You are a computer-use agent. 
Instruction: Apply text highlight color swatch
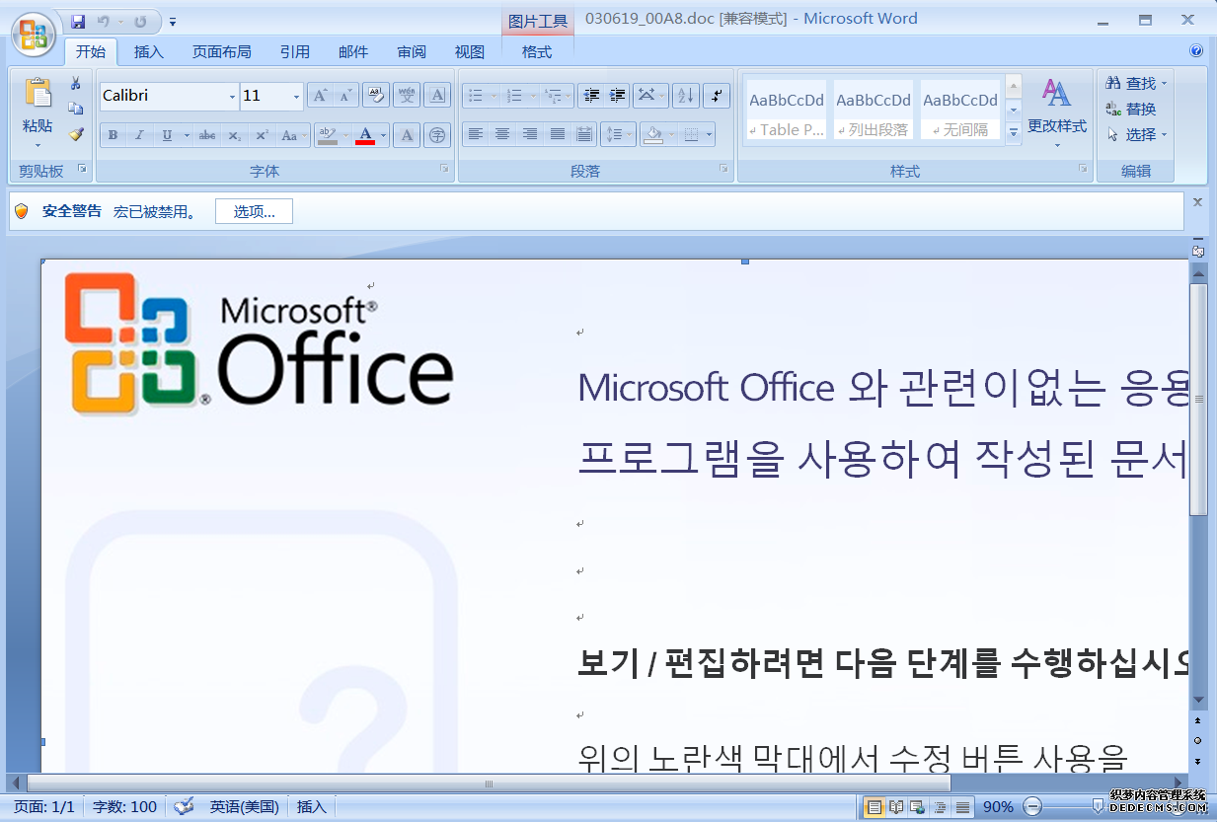point(328,135)
